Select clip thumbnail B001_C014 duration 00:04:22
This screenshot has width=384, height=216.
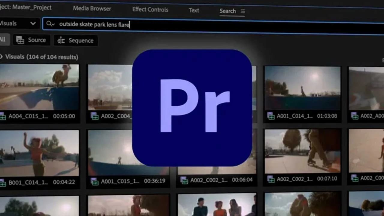(x=39, y=153)
